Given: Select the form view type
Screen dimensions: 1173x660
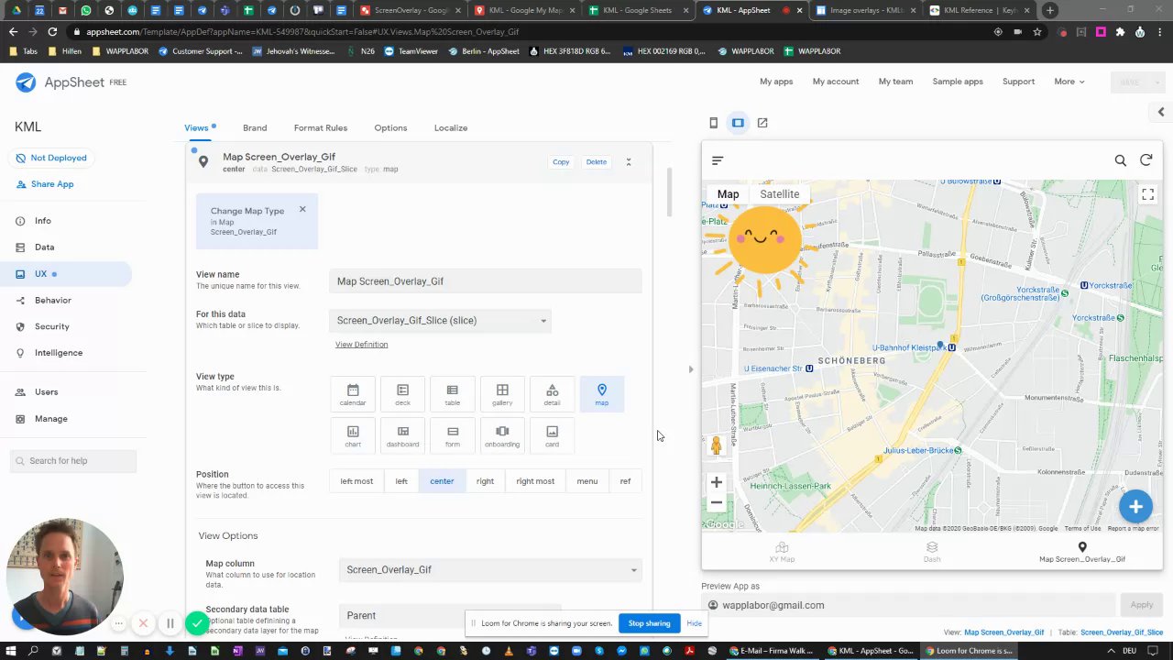Looking at the screenshot, I should [453, 435].
